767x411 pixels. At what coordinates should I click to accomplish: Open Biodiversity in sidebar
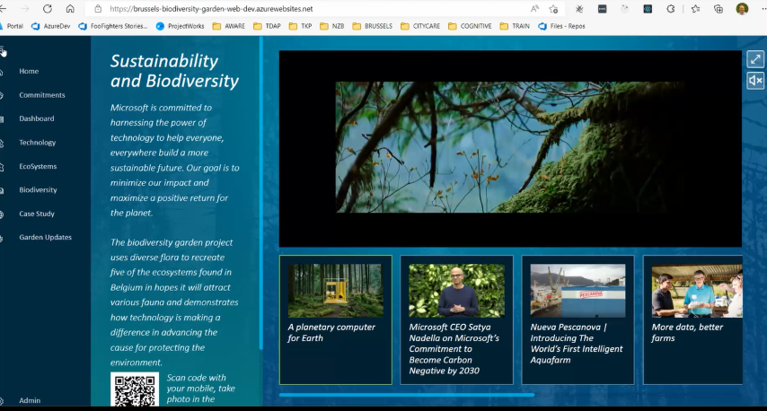coord(38,189)
